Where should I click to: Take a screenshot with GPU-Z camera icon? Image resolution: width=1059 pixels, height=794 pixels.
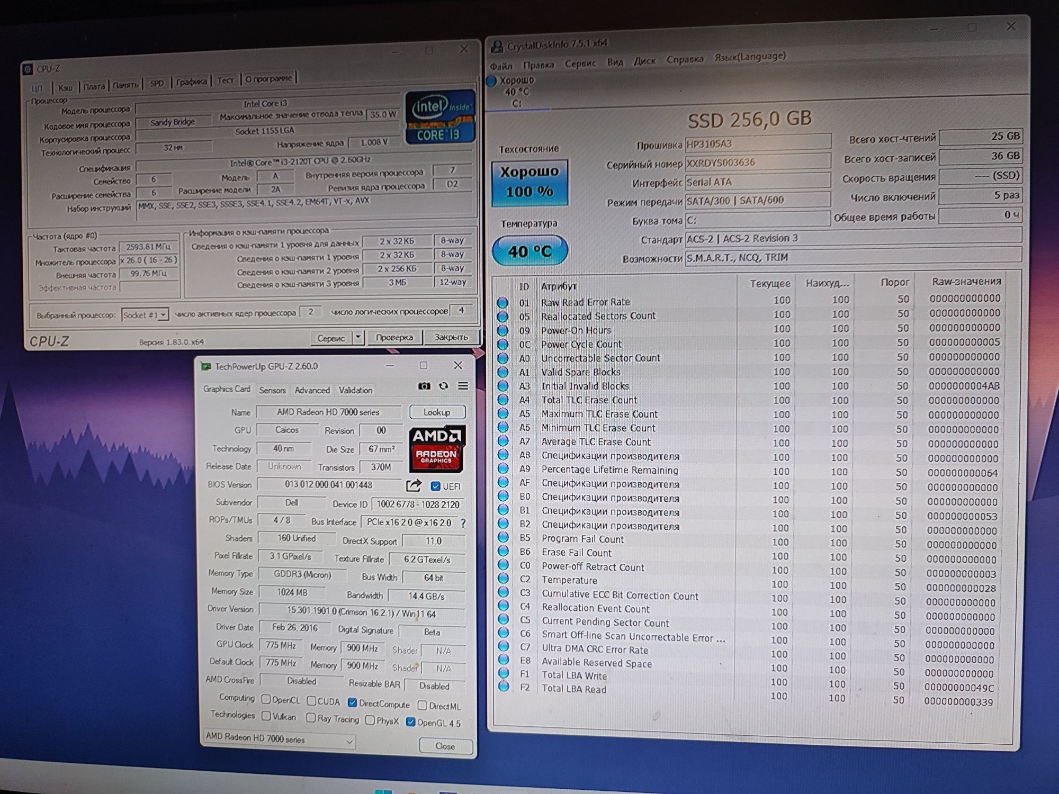(x=424, y=386)
